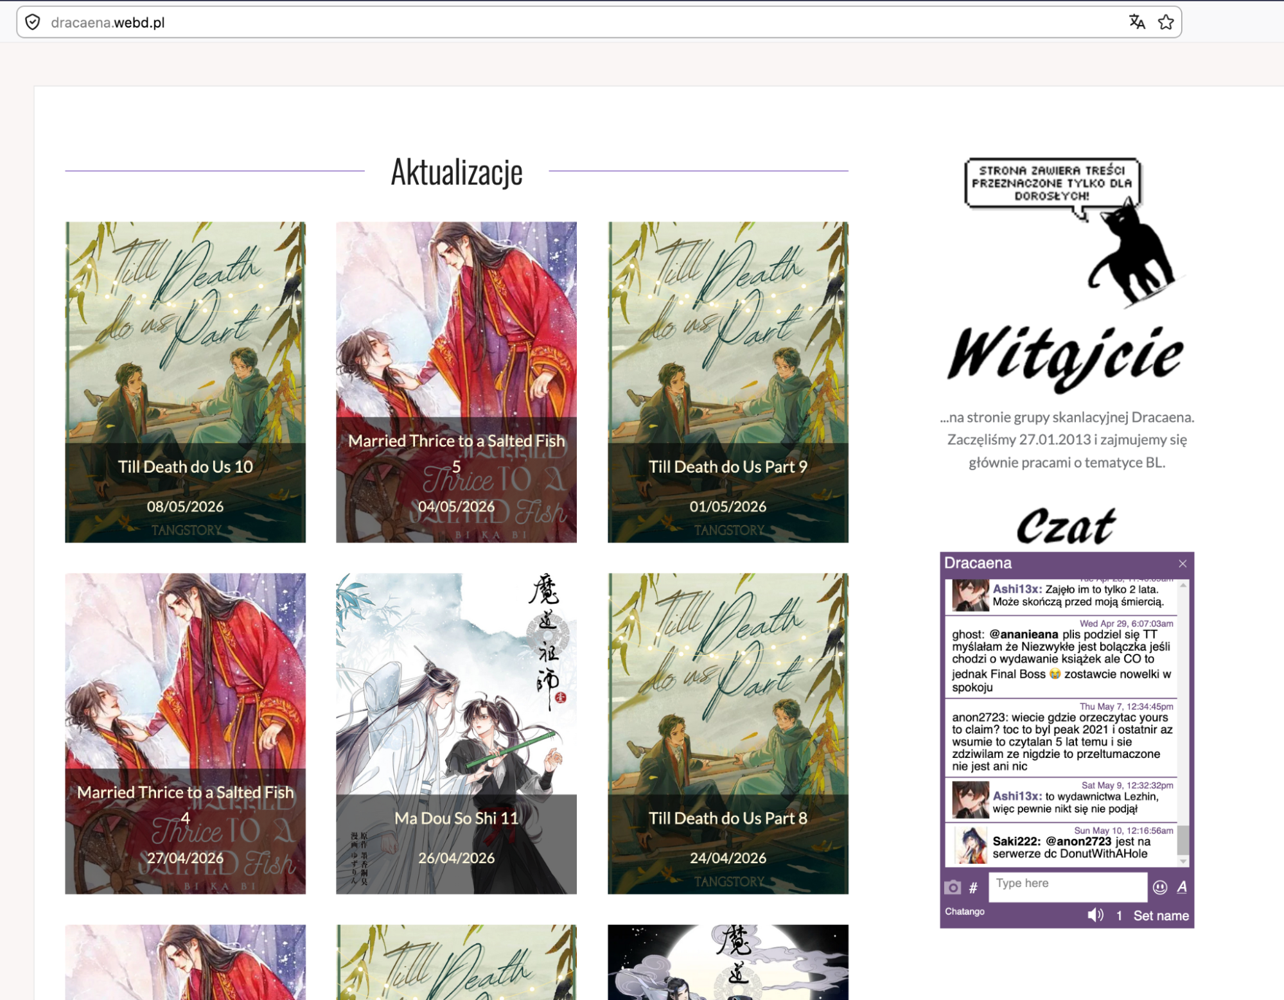Open Till Death do Us Part 8

coord(728,733)
